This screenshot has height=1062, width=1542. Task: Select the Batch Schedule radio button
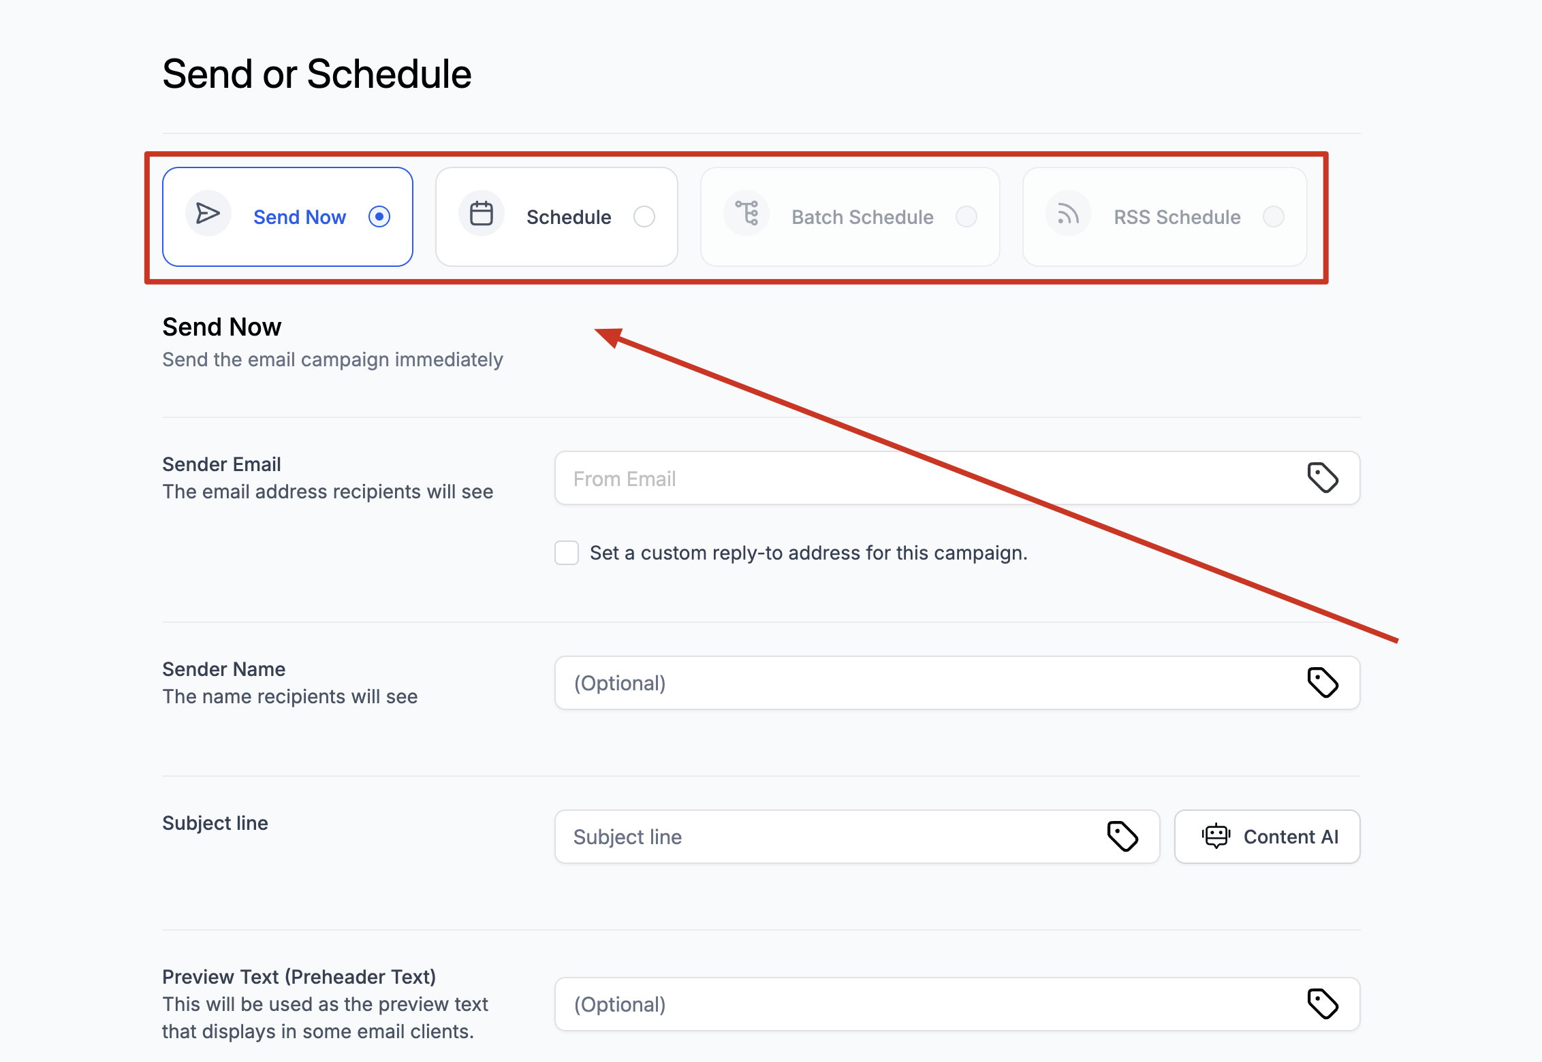966,216
